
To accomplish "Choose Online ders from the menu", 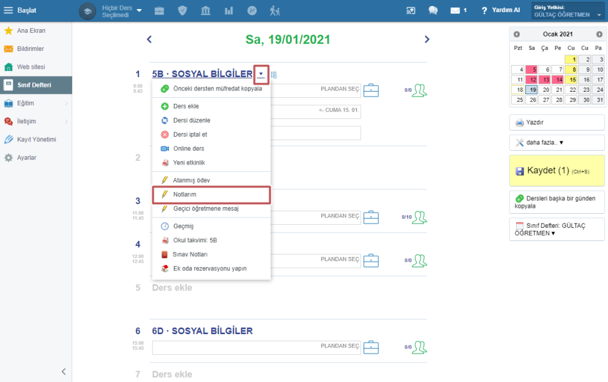I will tap(212, 148).
